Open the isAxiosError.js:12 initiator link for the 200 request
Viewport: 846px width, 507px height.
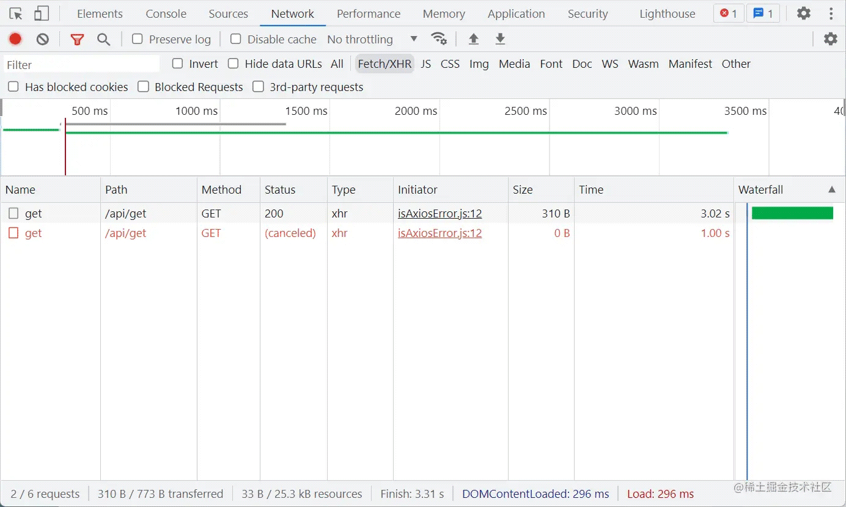[440, 214]
